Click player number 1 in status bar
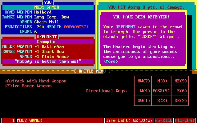Image resolution: width=197 pixels, height=123 pixels. pyautogui.click(x=14, y=120)
